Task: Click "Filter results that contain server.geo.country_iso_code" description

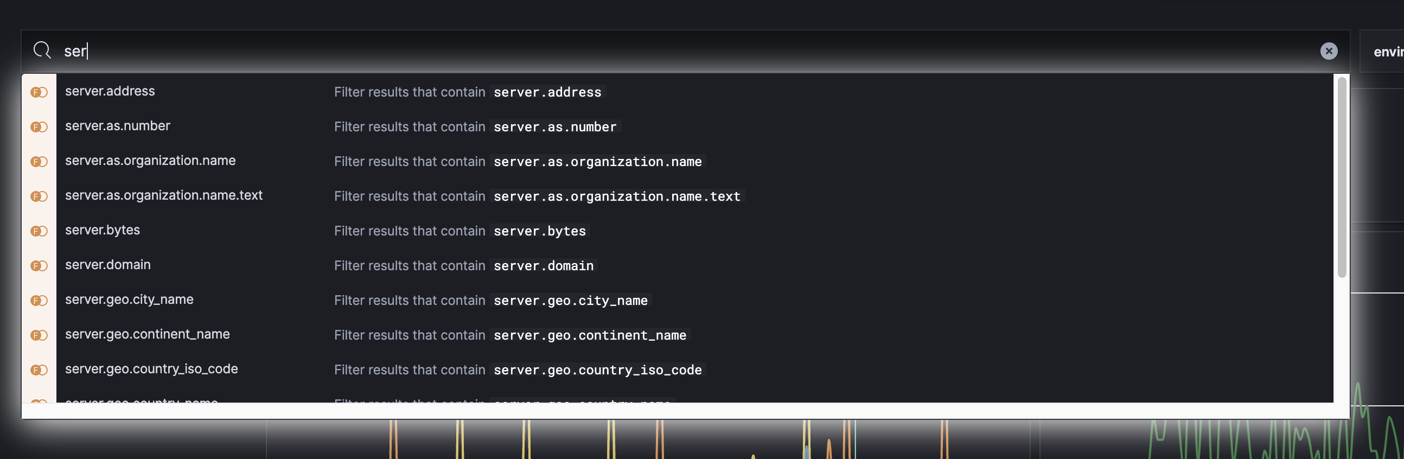Action: coord(519,370)
